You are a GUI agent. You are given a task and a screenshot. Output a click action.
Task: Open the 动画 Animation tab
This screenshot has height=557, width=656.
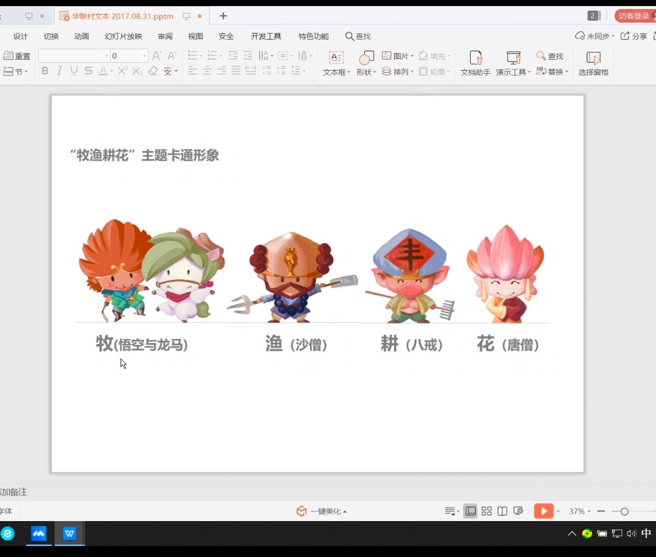pos(82,37)
